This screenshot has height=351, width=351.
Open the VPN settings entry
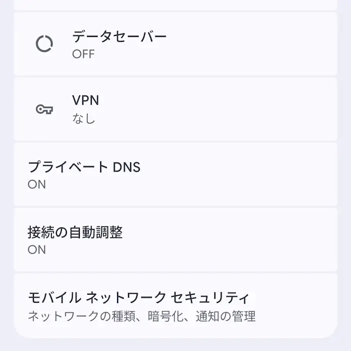point(175,109)
